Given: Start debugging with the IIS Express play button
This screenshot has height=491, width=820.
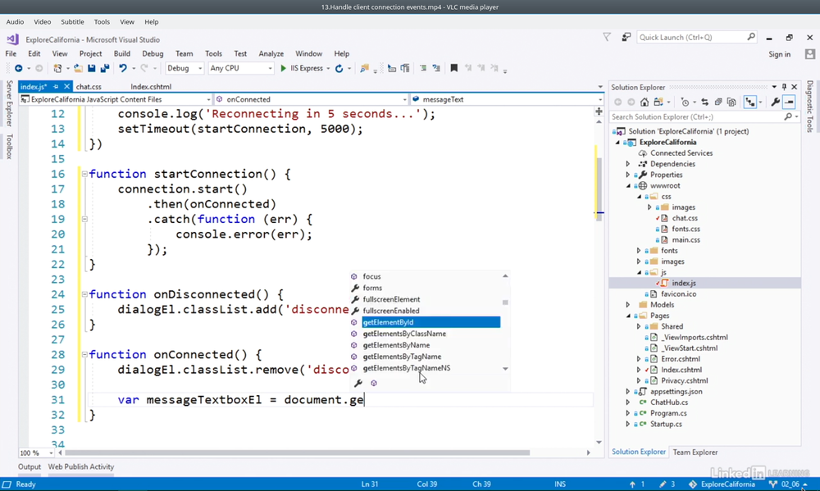Looking at the screenshot, I should click(x=284, y=69).
